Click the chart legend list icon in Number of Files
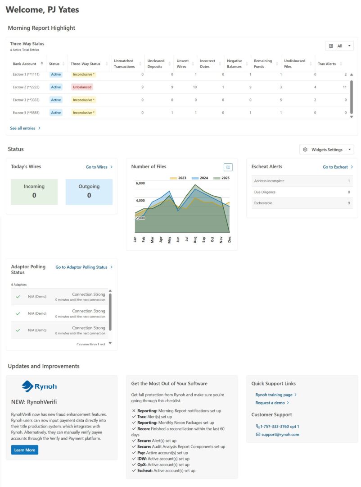Image resolution: width=361 pixels, height=487 pixels. (x=228, y=167)
